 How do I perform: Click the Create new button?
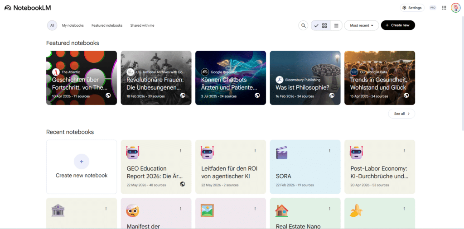pos(398,25)
